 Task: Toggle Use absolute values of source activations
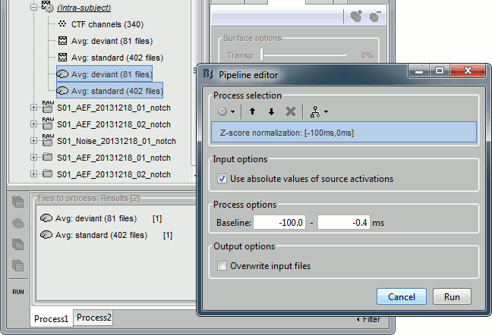[x=222, y=179]
